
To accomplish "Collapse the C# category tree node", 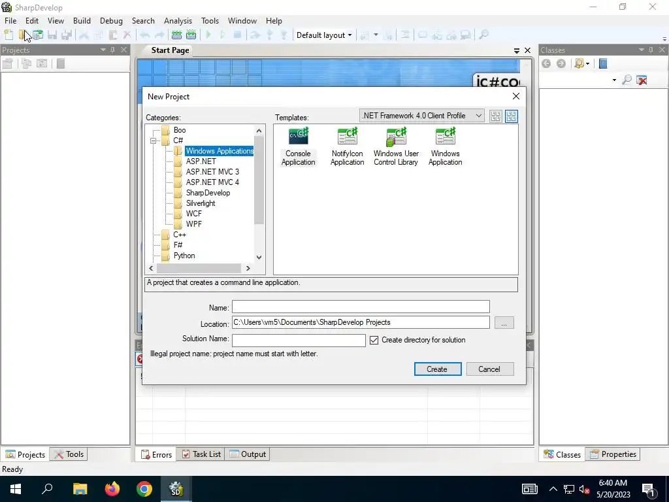I will pos(153,141).
